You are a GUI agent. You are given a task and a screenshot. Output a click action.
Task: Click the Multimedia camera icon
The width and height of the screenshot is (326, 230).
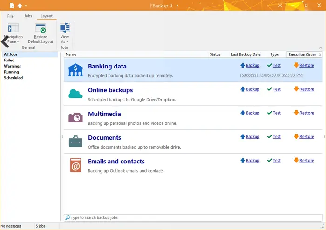75,117
